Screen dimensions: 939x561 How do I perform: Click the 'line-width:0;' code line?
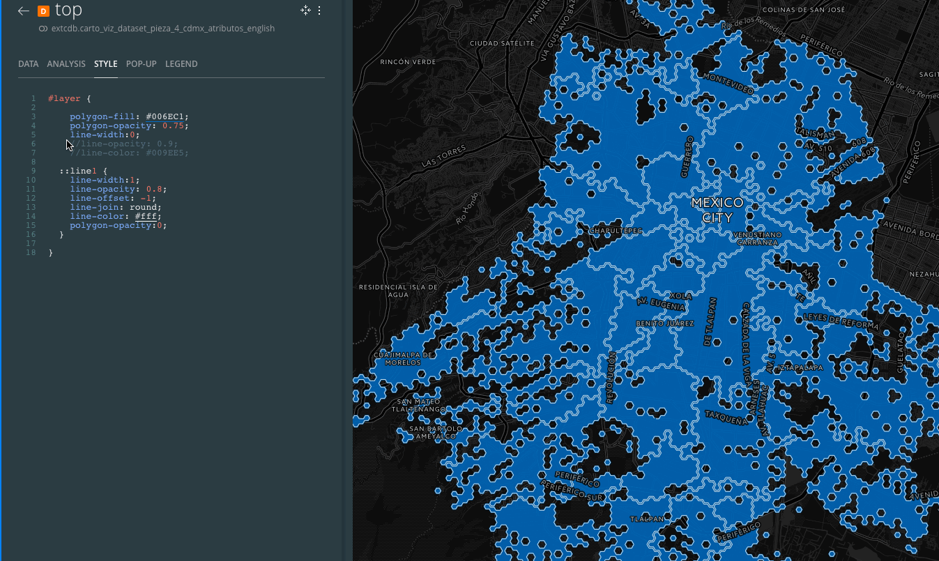(105, 135)
